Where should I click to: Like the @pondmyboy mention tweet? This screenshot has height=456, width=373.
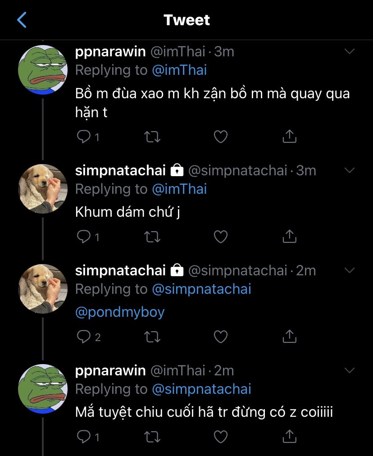220,336
